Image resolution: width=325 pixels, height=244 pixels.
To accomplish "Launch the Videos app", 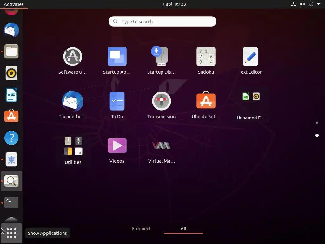I will point(117,150).
